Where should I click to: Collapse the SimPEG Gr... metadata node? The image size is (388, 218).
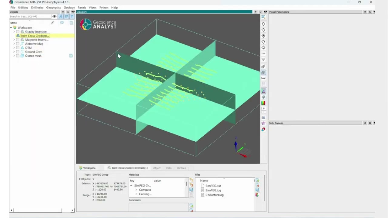[131, 186]
